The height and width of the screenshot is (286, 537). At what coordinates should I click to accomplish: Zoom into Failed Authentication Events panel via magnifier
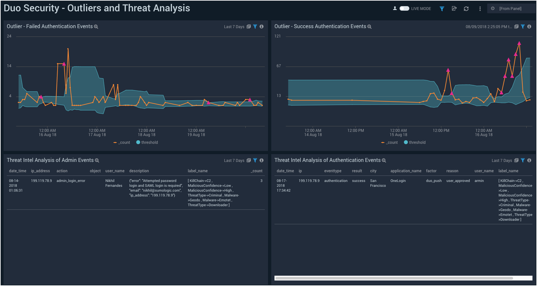[96, 27]
